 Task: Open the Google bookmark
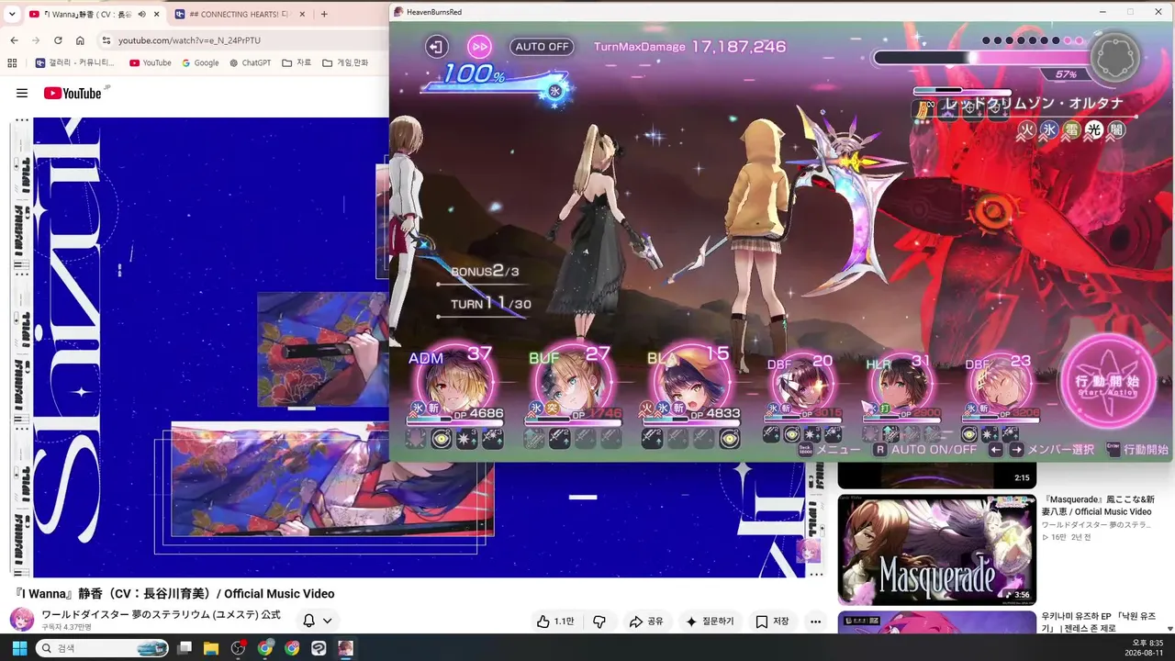201,63
